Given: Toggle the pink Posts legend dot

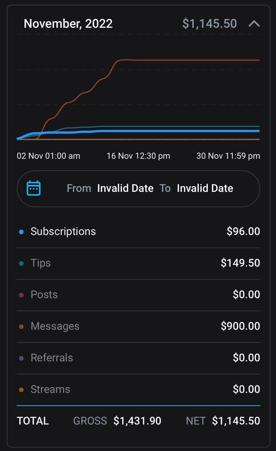Looking at the screenshot, I should [x=21, y=295].
